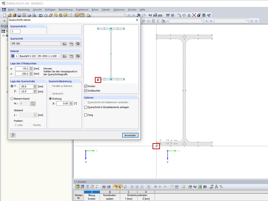
Task: Click the IPE 300 cross-section name field
Action: click(x=36, y=44)
